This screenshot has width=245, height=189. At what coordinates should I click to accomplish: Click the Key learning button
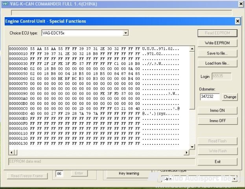tap(129, 173)
